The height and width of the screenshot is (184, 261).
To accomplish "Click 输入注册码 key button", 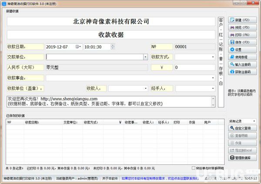I will tap(242, 64).
